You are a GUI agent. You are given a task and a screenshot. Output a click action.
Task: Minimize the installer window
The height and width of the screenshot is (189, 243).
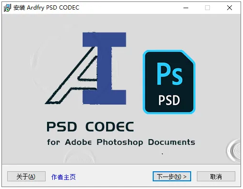(x=186, y=8)
